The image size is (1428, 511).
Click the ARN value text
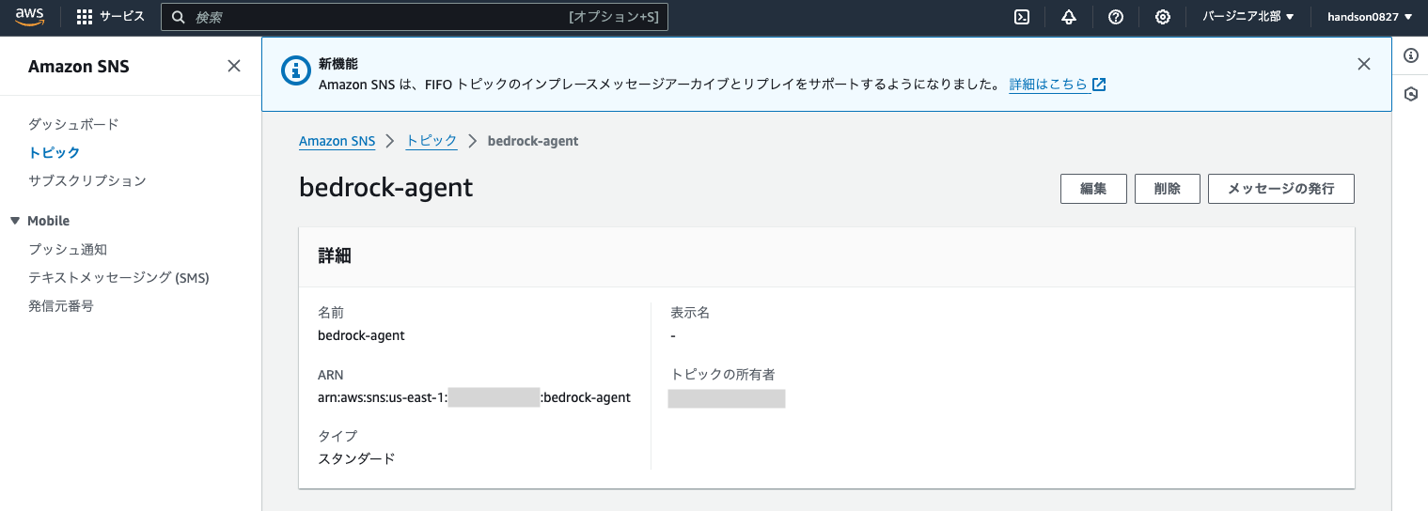pyautogui.click(x=474, y=397)
